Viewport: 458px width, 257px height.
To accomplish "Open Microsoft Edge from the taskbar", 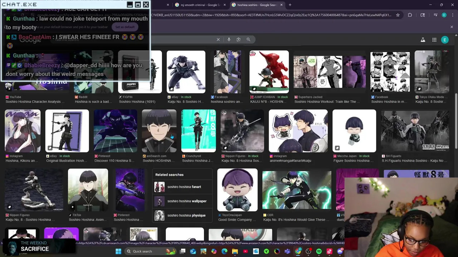I will [x=224, y=251].
